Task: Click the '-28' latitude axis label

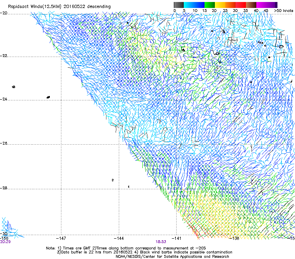Action: [x=4, y=188]
